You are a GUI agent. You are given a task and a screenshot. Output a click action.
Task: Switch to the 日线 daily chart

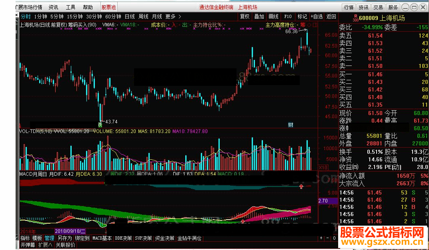(130, 17)
